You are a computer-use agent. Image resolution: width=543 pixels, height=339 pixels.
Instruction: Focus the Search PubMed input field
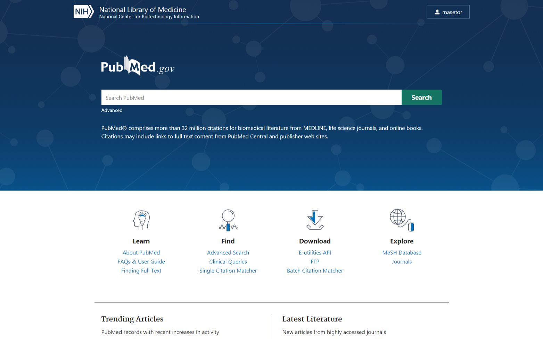pyautogui.click(x=251, y=98)
